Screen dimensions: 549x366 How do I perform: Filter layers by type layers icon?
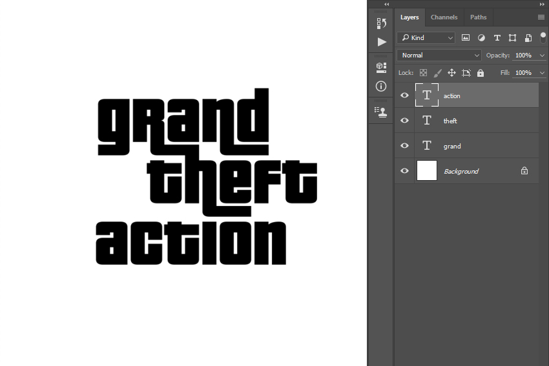click(x=497, y=38)
